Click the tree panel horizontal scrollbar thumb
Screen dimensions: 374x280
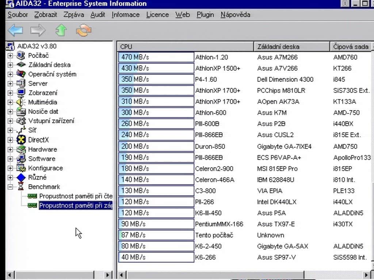click(x=55, y=275)
